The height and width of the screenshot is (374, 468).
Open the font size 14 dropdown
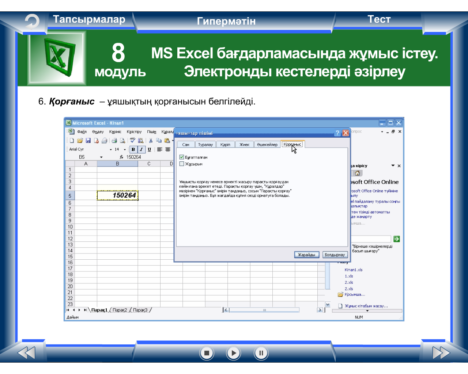tap(125, 149)
